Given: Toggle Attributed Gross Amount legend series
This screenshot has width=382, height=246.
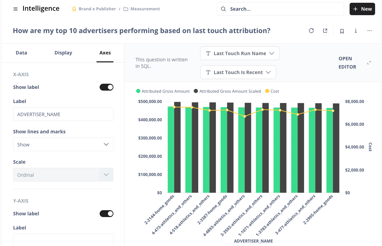Looking at the screenshot, I should tap(163, 91).
